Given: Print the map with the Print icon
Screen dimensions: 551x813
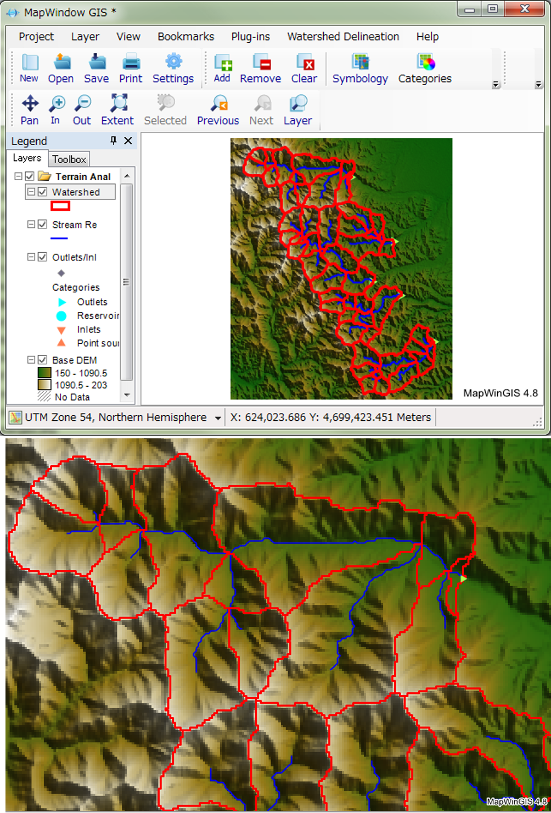Looking at the screenshot, I should [x=131, y=62].
